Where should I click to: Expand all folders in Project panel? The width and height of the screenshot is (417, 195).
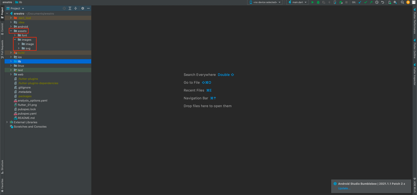[70, 8]
